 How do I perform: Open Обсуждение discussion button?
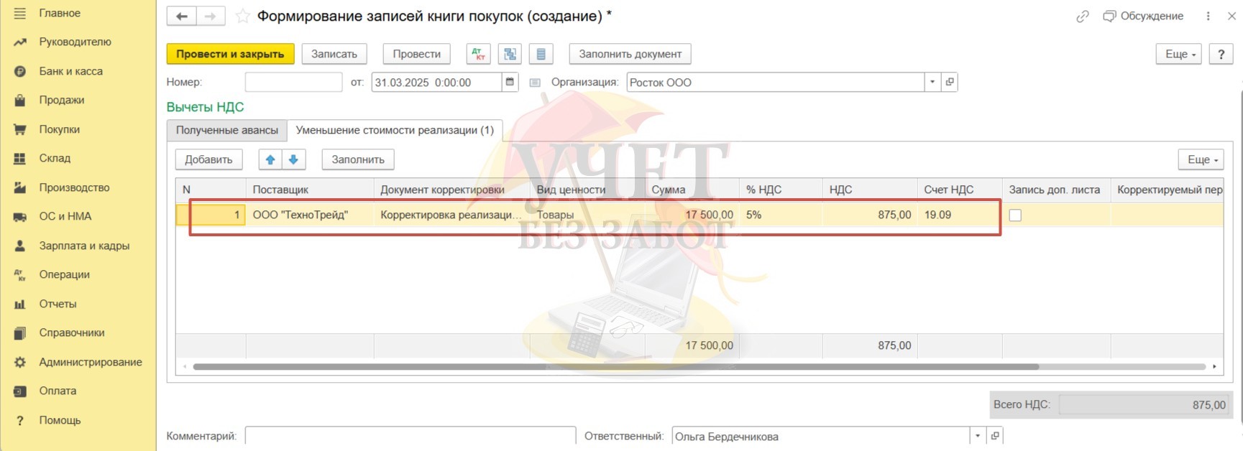point(1143,16)
